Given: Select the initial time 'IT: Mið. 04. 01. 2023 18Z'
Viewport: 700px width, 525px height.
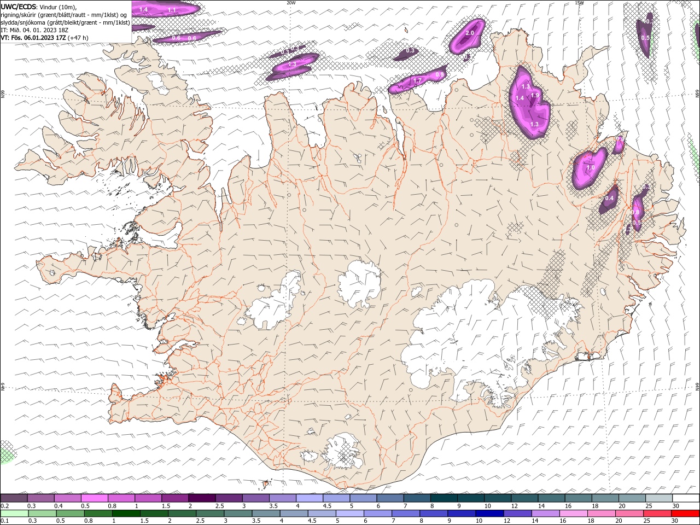Looking at the screenshot, I should [x=35, y=30].
